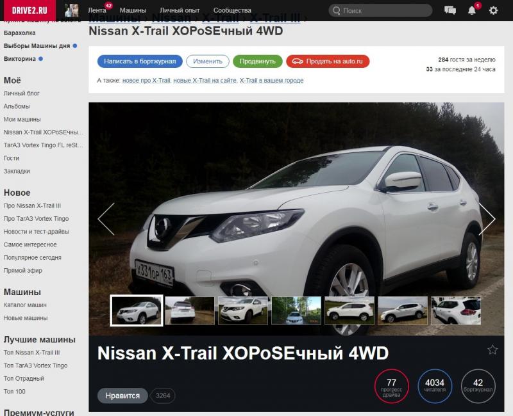Open Топ 100 in the sidebar
This screenshot has height=416, width=513.
coord(14,392)
